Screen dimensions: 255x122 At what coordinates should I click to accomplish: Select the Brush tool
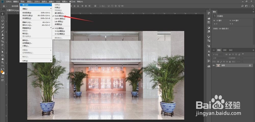pyautogui.click(x=3, y=31)
